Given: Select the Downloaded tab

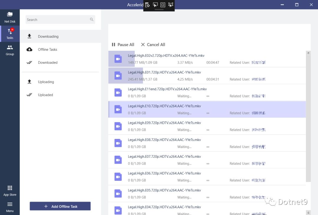Looking at the screenshot, I should click(60, 63).
